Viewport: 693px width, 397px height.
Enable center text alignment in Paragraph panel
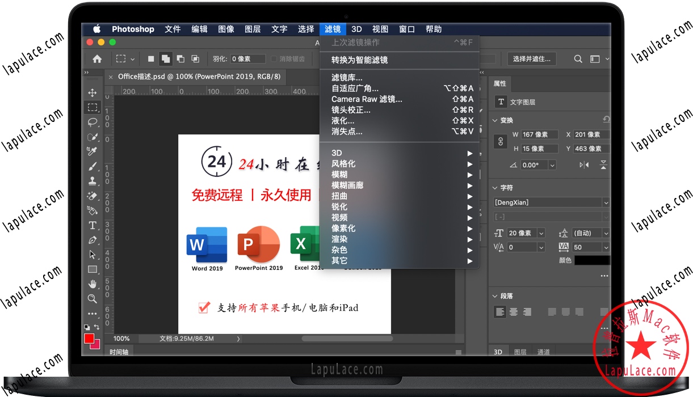click(x=513, y=311)
